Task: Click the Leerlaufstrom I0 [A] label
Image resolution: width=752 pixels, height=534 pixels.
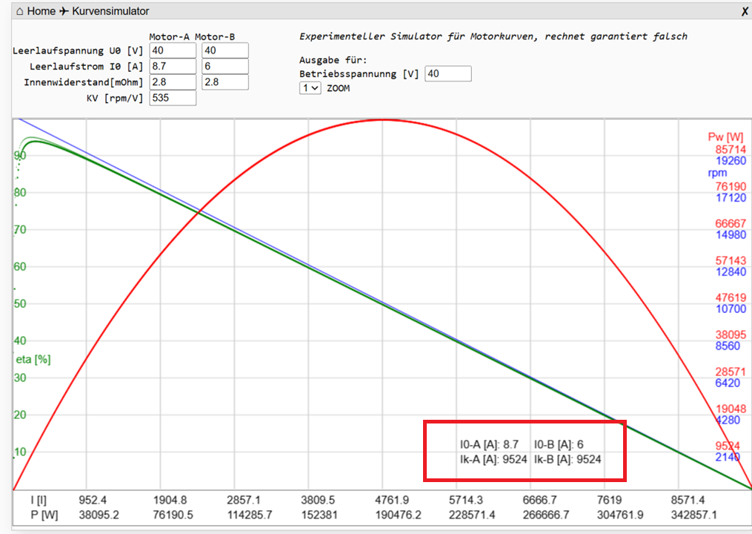Action: tap(87, 66)
